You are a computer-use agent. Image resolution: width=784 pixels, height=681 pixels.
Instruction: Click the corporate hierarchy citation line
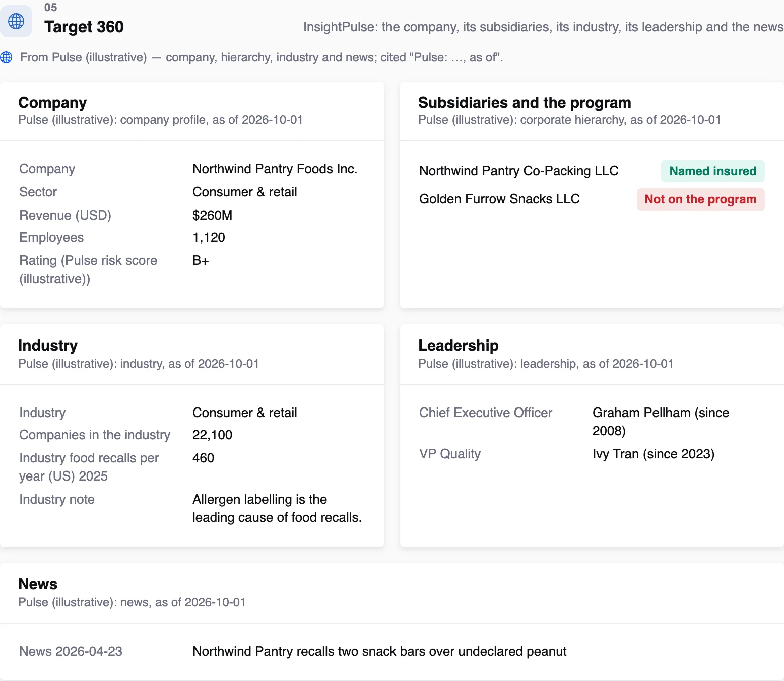(x=569, y=120)
